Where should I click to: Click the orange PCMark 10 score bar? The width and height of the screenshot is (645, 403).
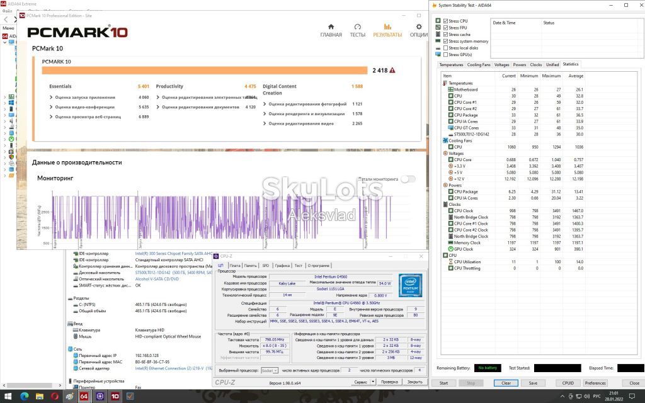click(205, 71)
